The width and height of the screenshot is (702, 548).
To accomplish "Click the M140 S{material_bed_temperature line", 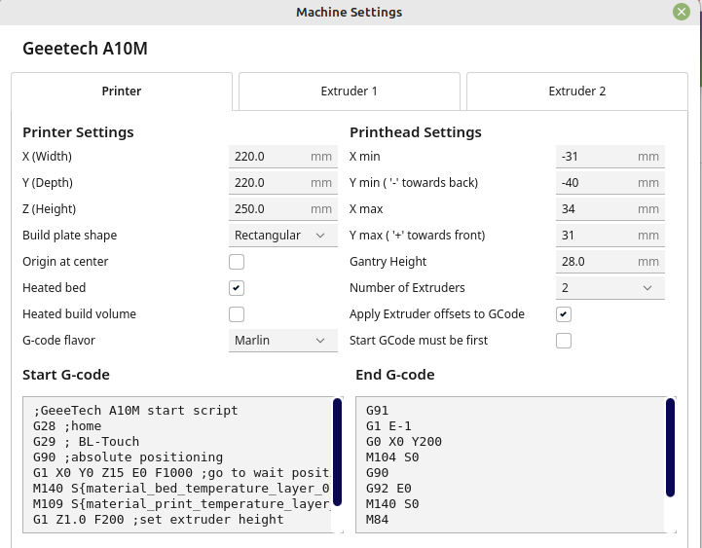I will point(181,489).
